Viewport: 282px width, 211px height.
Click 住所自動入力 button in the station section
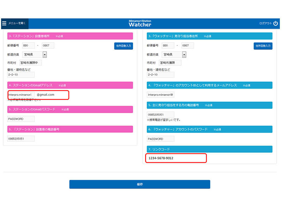[x=124, y=46]
